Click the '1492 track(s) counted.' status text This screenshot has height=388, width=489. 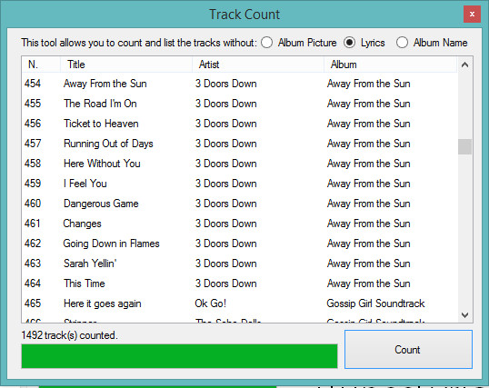pyautogui.click(x=70, y=335)
